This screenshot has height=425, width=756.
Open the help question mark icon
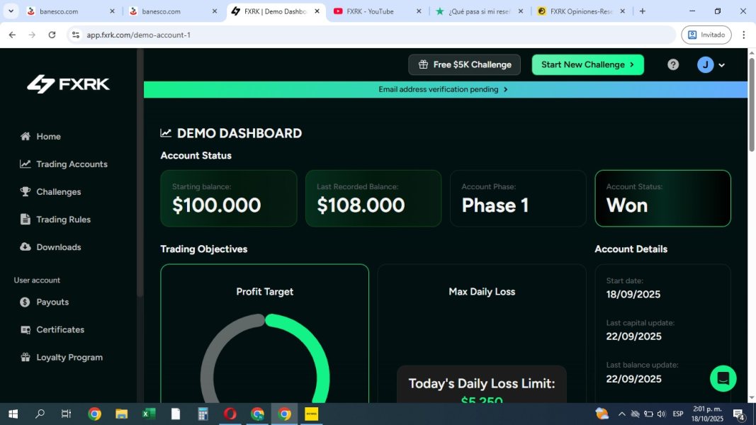pyautogui.click(x=672, y=64)
